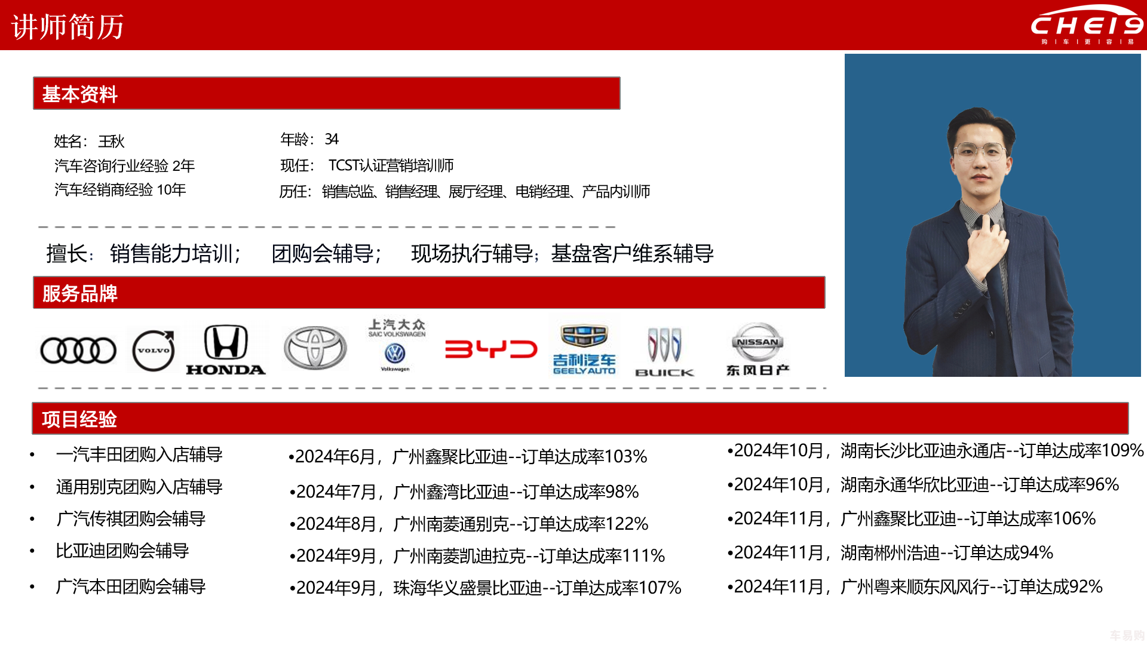The height and width of the screenshot is (645, 1147).
Task: Select the 基本资料 section header
Action: [x=327, y=93]
